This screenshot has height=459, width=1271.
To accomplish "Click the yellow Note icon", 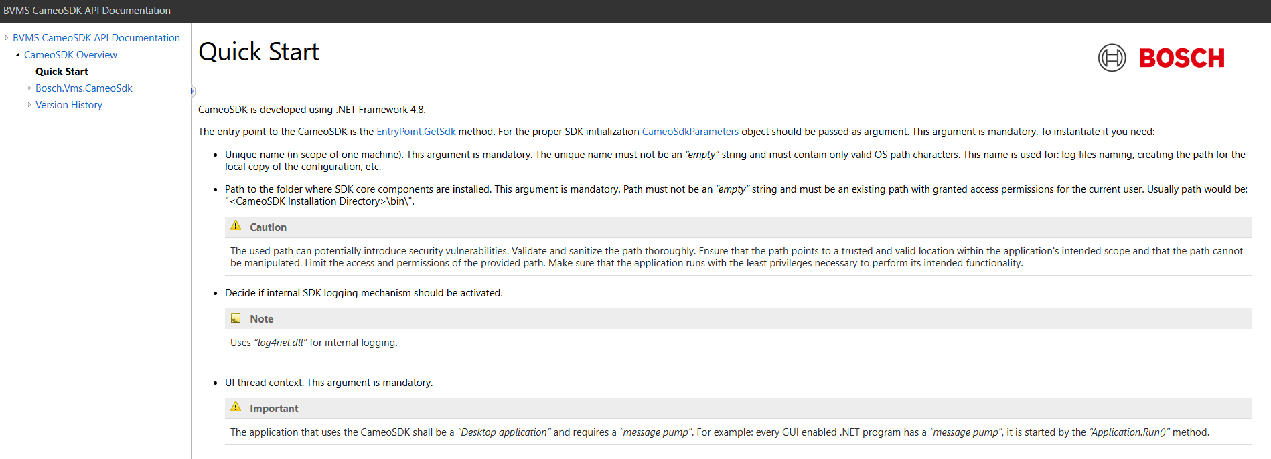I will (x=236, y=318).
